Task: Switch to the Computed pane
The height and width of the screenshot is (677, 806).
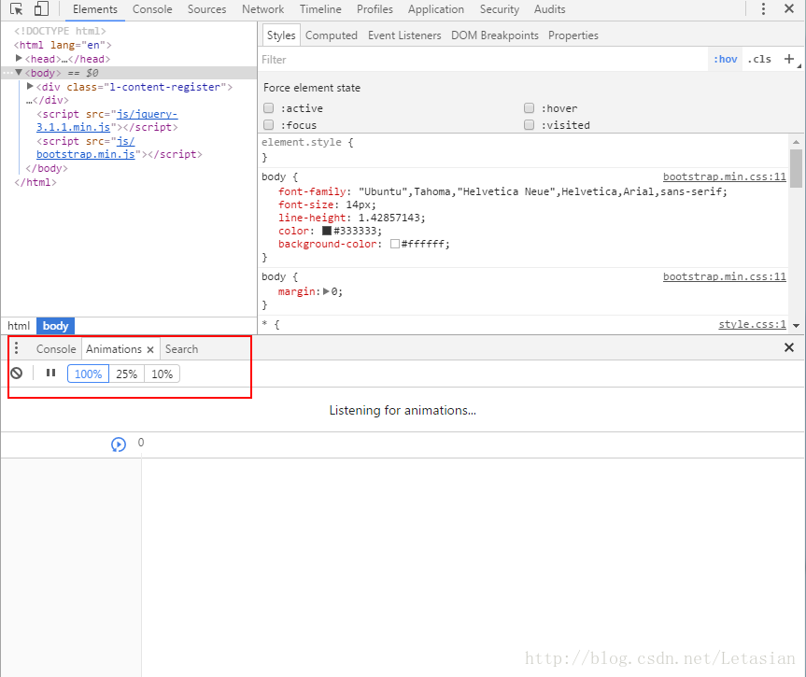Action: point(331,35)
